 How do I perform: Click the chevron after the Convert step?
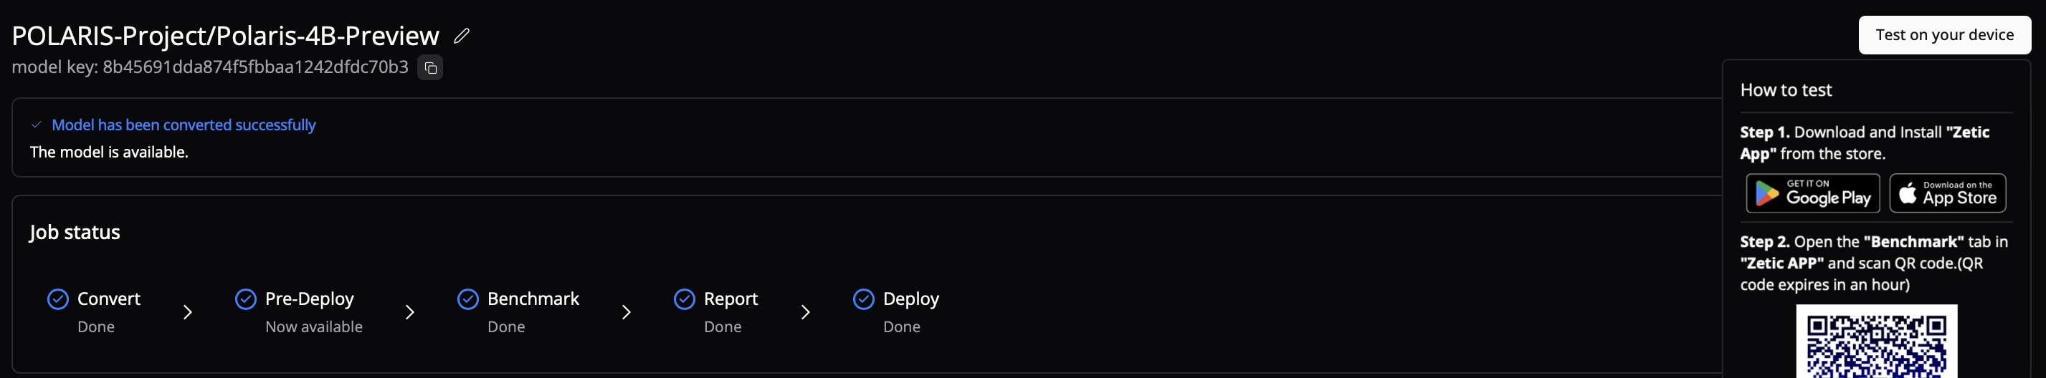click(x=187, y=312)
